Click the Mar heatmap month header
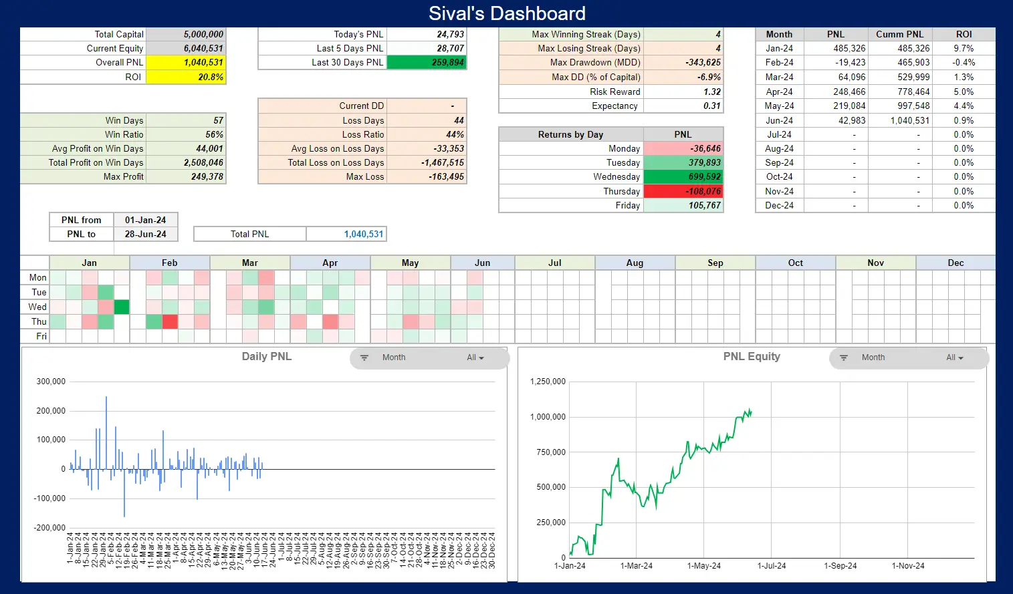 [250, 263]
